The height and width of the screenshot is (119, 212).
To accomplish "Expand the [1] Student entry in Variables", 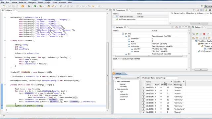I will (126, 54).
